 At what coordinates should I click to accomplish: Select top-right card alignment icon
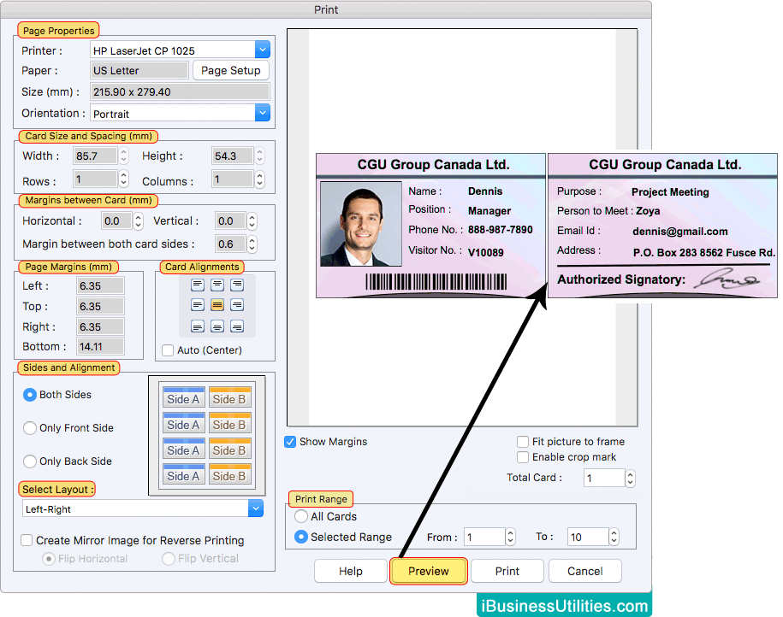pyautogui.click(x=237, y=285)
